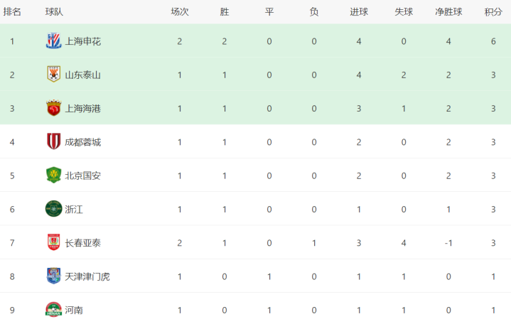Click the 场次 matches played column header
Screen dimensions: 511x324
pyautogui.click(x=180, y=12)
